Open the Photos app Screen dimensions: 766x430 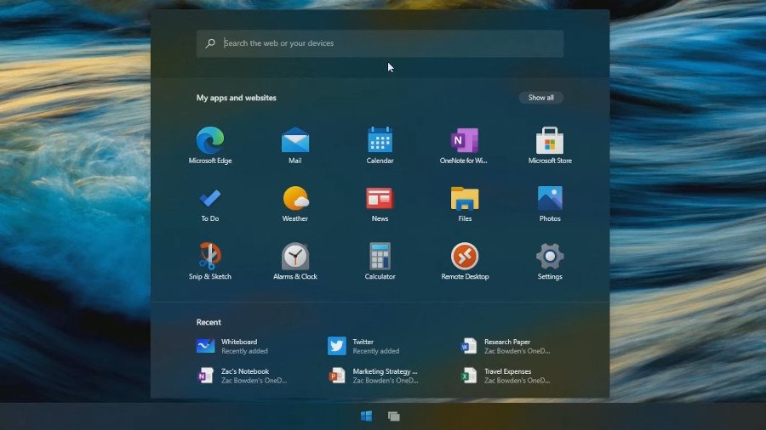point(550,199)
